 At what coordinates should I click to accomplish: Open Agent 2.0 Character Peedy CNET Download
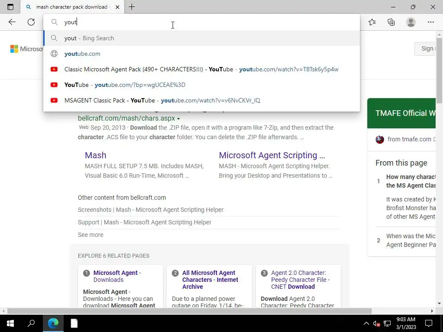click(x=300, y=280)
